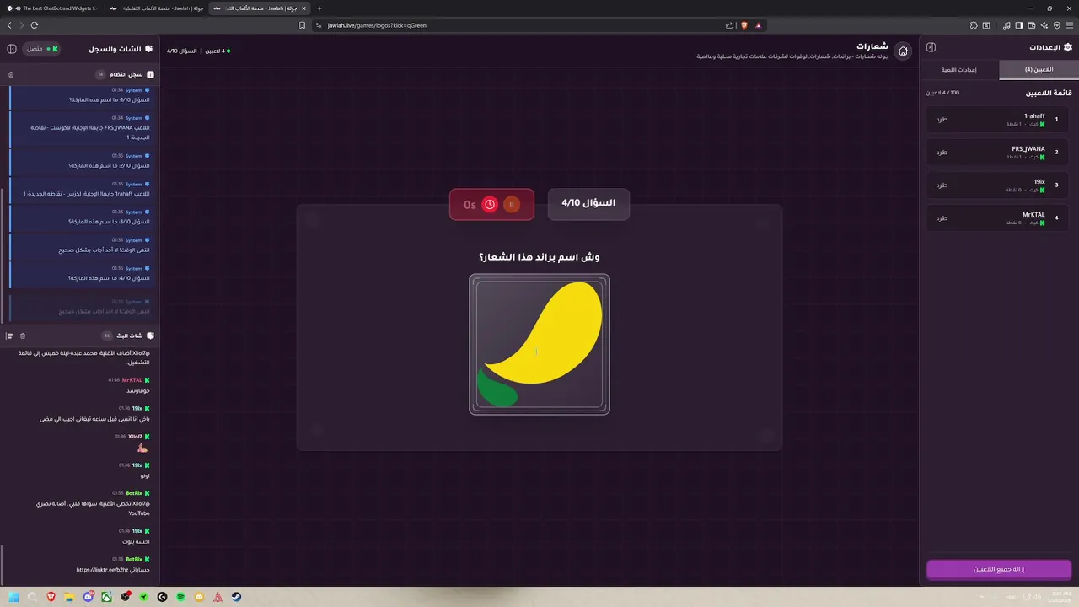The image size is (1079, 607).
Task: Kick player 1rahaff with طرد
Action: (x=942, y=119)
